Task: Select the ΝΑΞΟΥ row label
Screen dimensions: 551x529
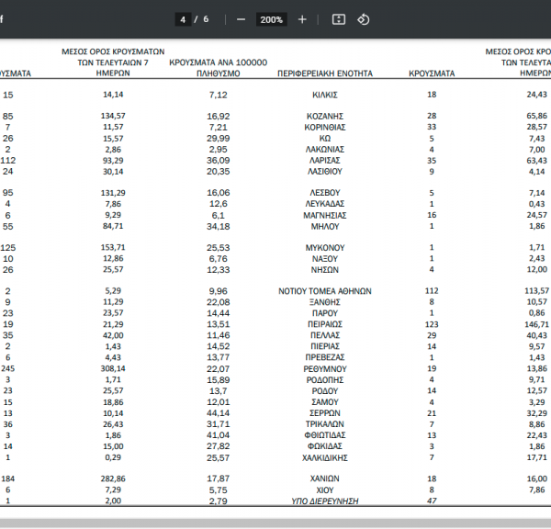Action: (325, 259)
